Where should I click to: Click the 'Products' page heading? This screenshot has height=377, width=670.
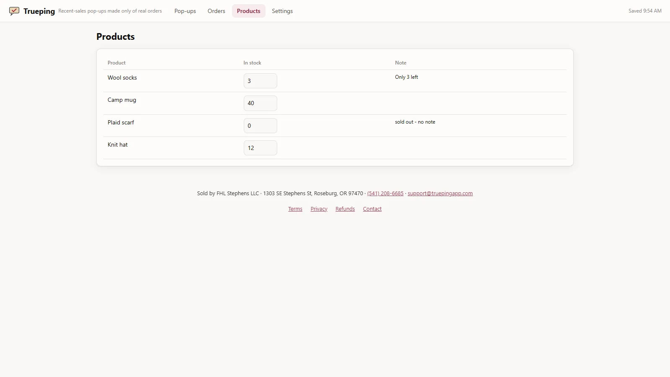point(116,36)
